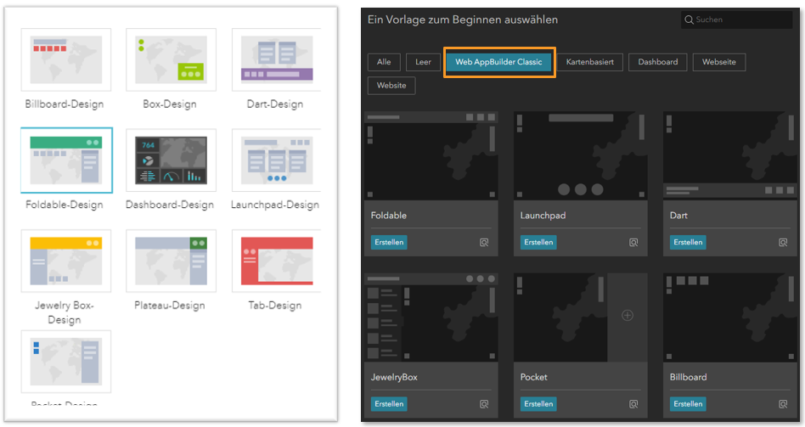The image size is (805, 427).
Task: Click the Dart template title
Action: point(678,216)
